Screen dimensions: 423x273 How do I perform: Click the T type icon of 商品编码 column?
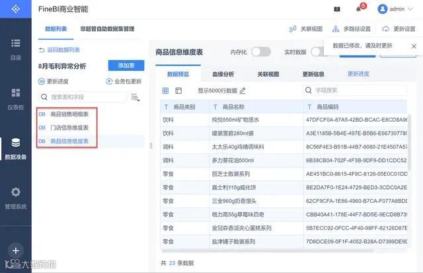(309, 107)
